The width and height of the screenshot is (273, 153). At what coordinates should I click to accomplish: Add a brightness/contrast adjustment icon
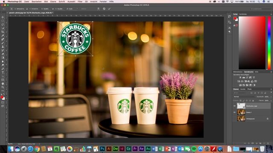pyautogui.click(x=240, y=77)
